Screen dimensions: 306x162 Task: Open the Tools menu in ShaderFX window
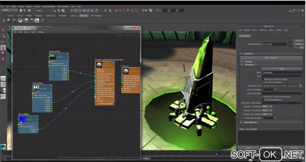(33, 32)
